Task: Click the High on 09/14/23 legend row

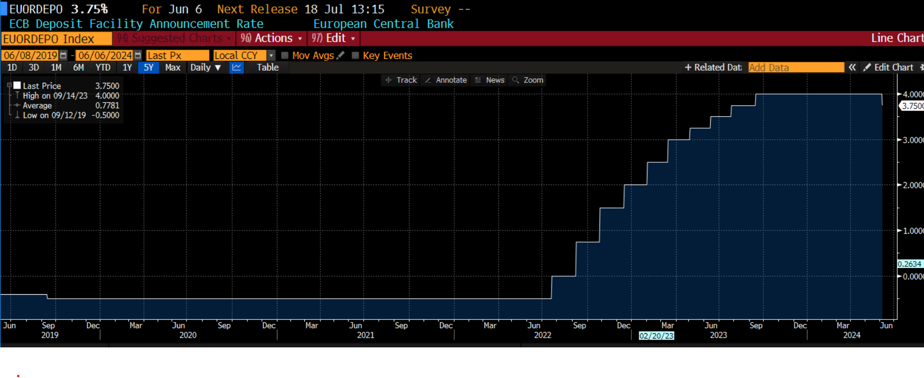Action: click(x=71, y=95)
